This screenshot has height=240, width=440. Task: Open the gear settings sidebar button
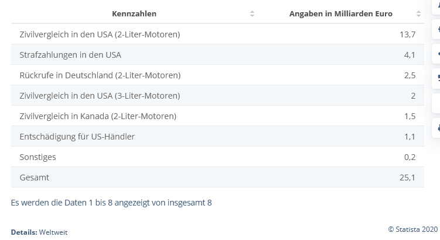[436, 29]
